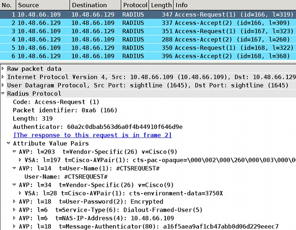296x230 pixels.
Task: Expand the Internet Protocol Version 4 node
Action: click(3, 77)
